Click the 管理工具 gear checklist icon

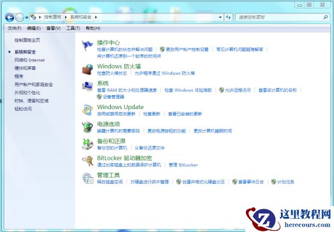pyautogui.click(x=87, y=178)
